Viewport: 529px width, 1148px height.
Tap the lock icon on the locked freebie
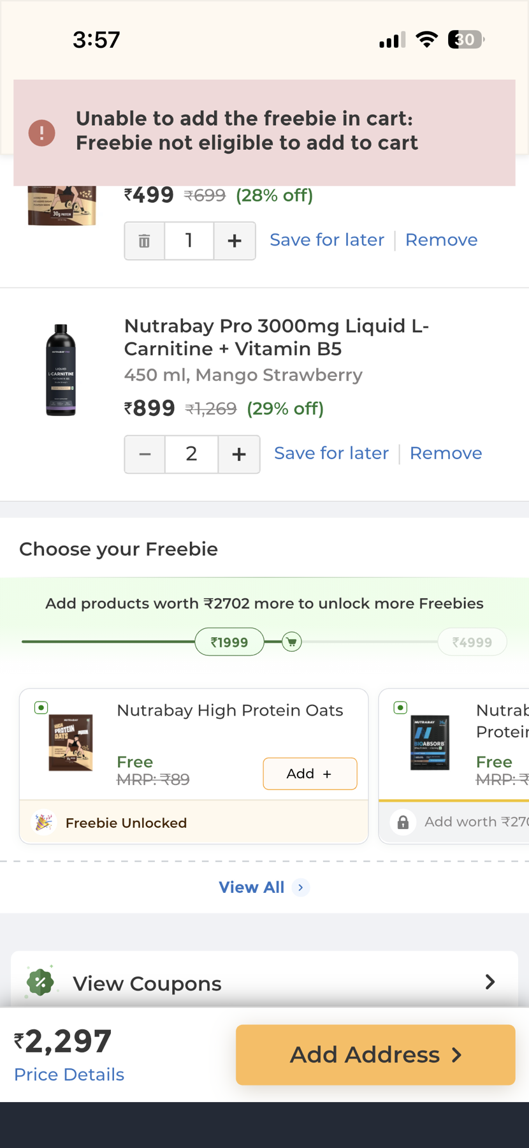tap(403, 822)
